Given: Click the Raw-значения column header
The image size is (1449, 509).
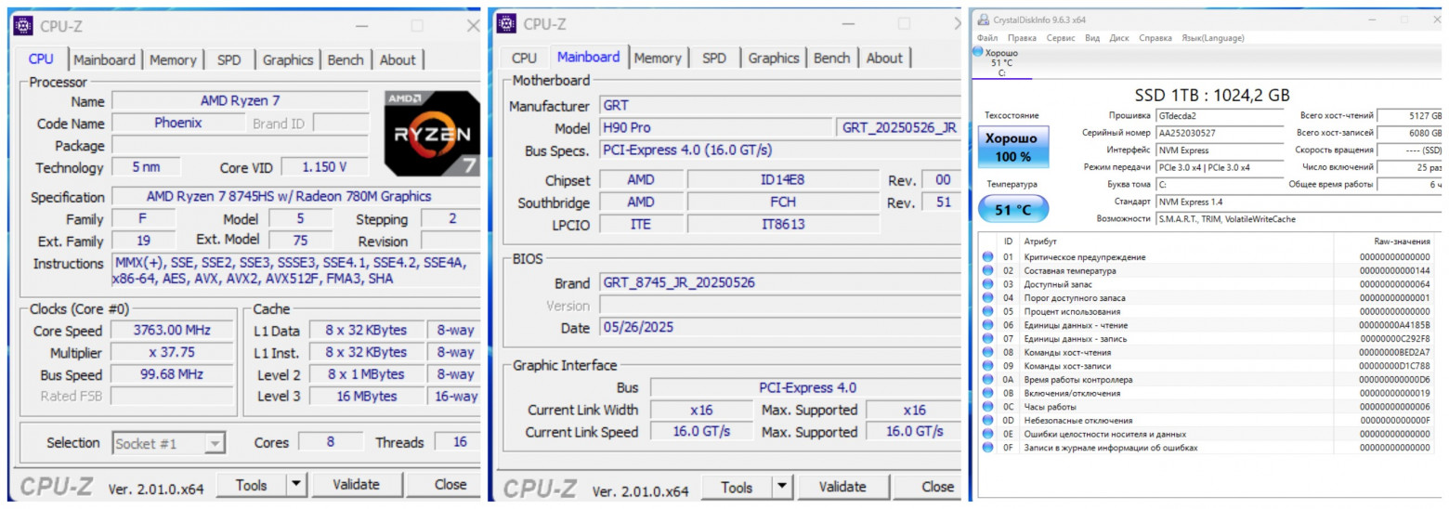Looking at the screenshot, I should [1403, 241].
